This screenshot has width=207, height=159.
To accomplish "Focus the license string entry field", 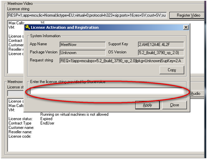I will pyautogui.click(x=107, y=91).
